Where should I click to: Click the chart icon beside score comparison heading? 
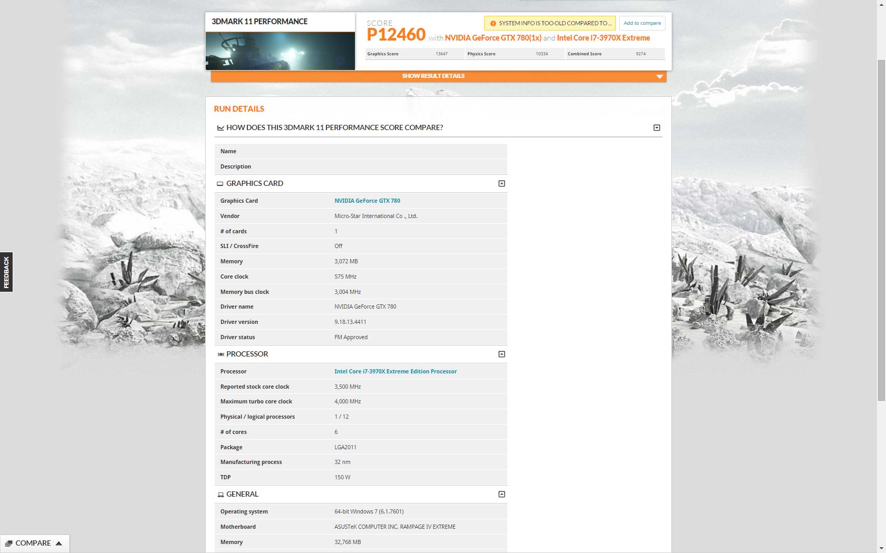tap(220, 128)
